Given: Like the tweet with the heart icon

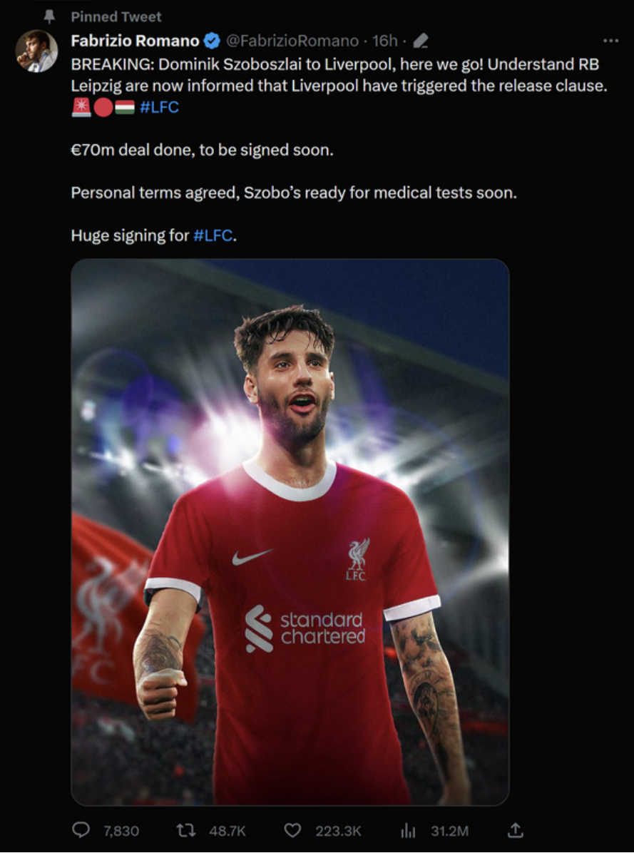Looking at the screenshot, I should (x=292, y=830).
